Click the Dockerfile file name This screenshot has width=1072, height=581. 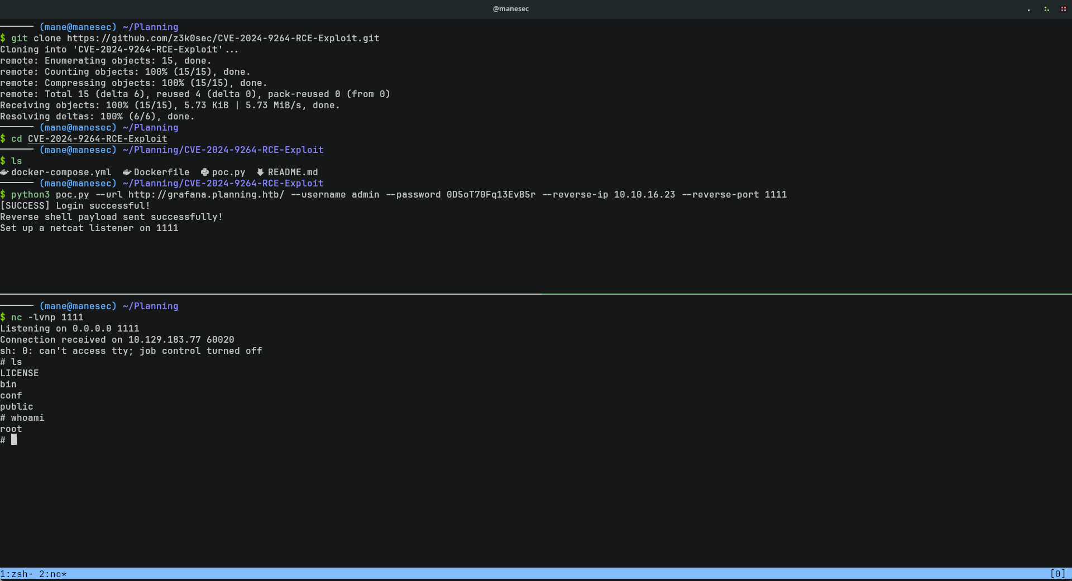[x=162, y=172]
